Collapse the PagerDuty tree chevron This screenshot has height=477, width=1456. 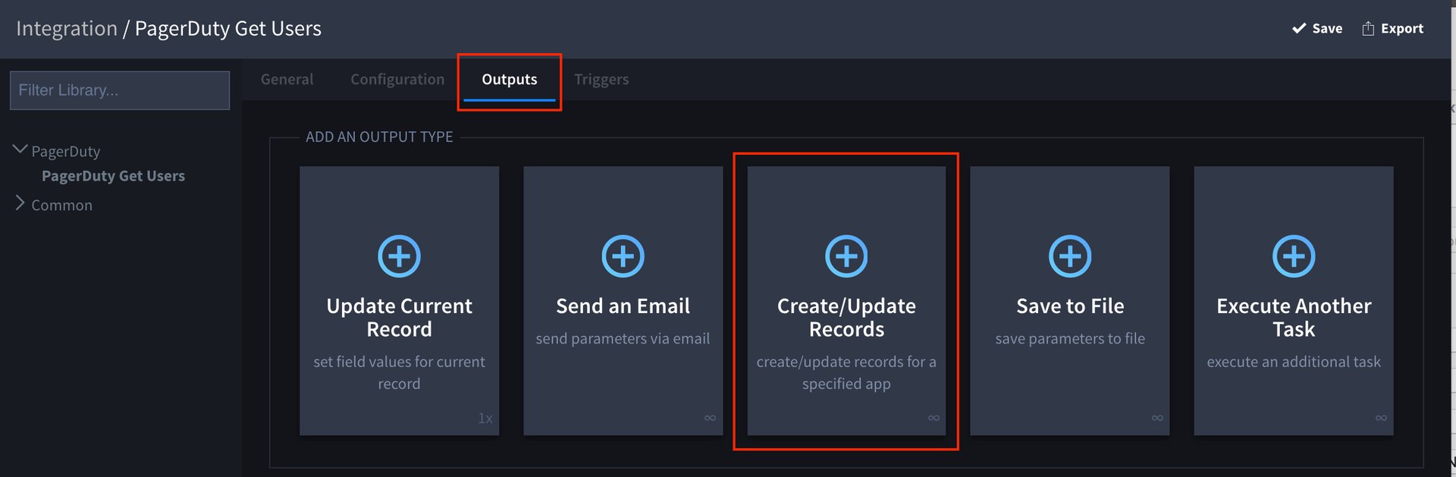[20, 150]
